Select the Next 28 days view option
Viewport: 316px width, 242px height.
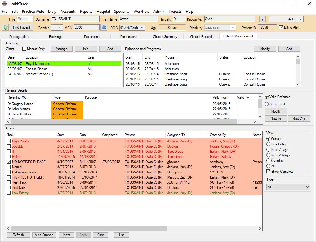coord(268,155)
